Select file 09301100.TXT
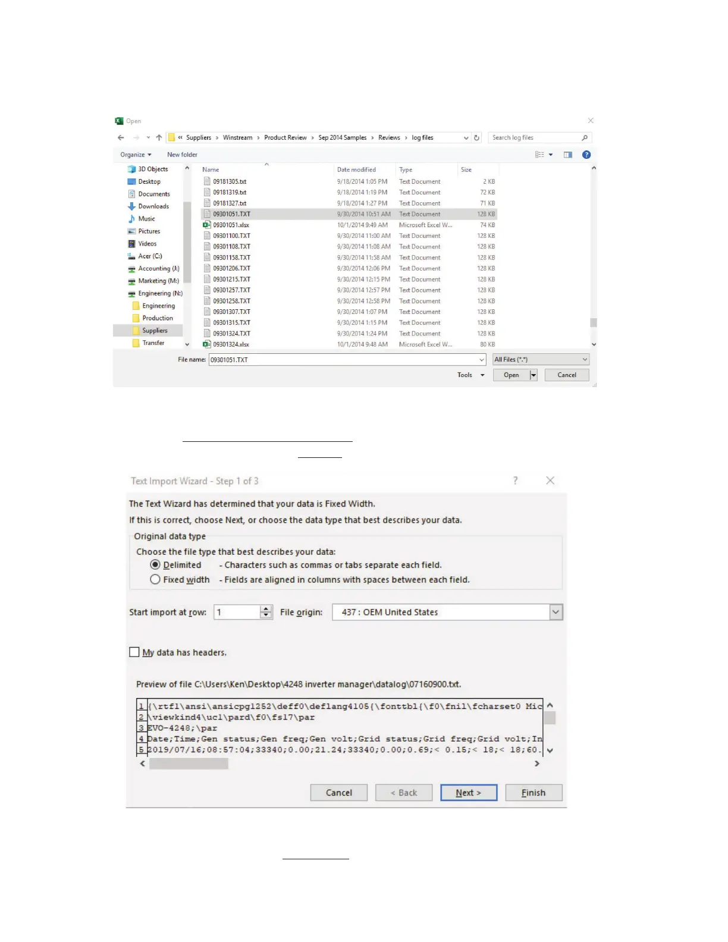This screenshot has width=728, height=942. (349, 235)
